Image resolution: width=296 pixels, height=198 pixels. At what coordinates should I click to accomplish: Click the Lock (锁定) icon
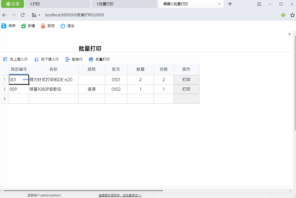43,26
